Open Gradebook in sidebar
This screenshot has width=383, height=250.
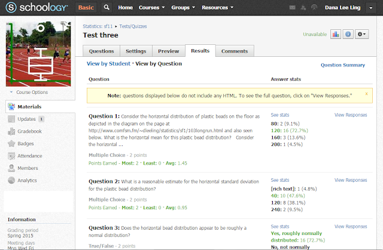[29, 132]
